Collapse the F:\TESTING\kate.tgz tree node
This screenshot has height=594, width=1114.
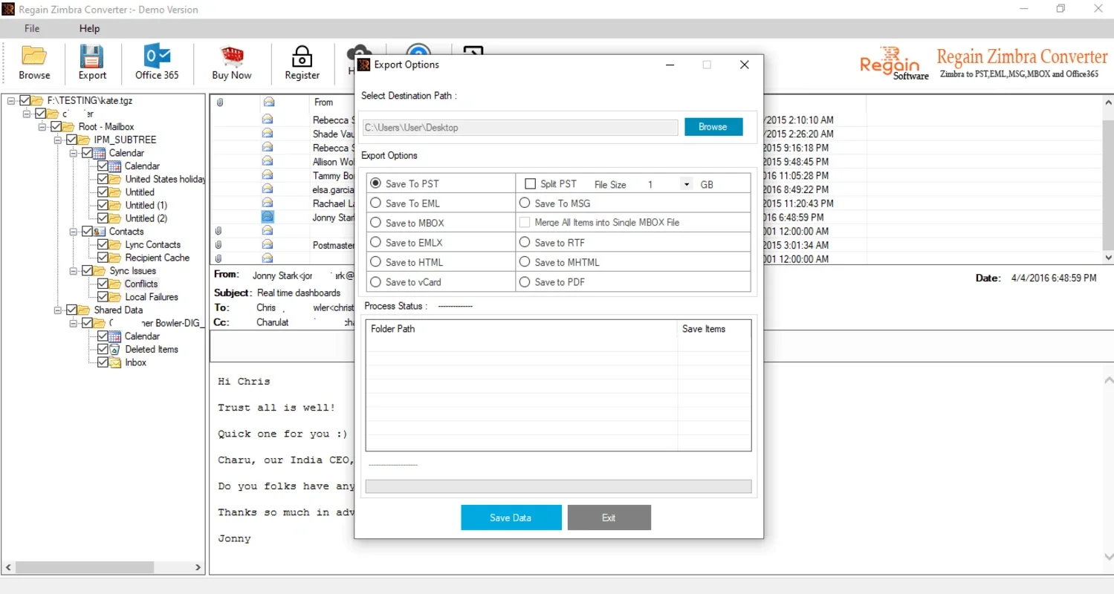(x=12, y=100)
